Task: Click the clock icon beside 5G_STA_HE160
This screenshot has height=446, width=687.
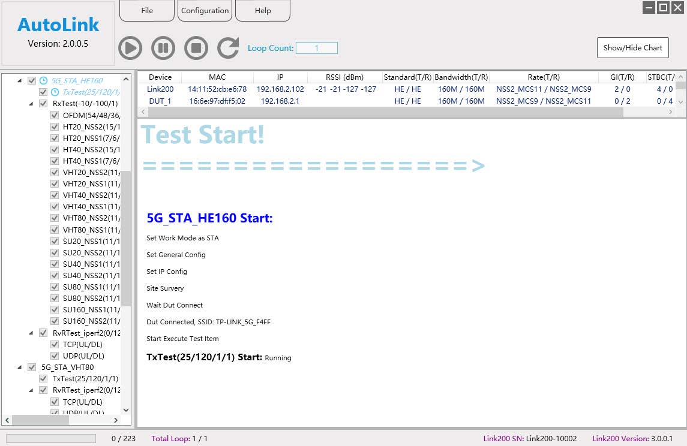Action: click(43, 80)
